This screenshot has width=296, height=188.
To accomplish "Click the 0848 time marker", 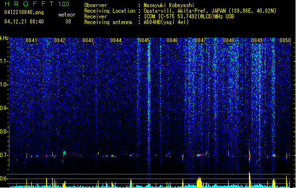I will [x=229, y=40].
